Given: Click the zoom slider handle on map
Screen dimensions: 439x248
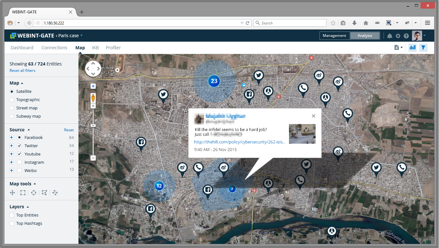Looking at the screenshot, I should (x=93, y=126).
